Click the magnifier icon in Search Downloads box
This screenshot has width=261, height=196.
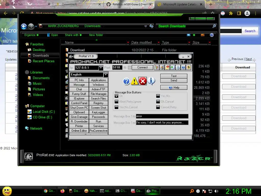tap(214, 26)
